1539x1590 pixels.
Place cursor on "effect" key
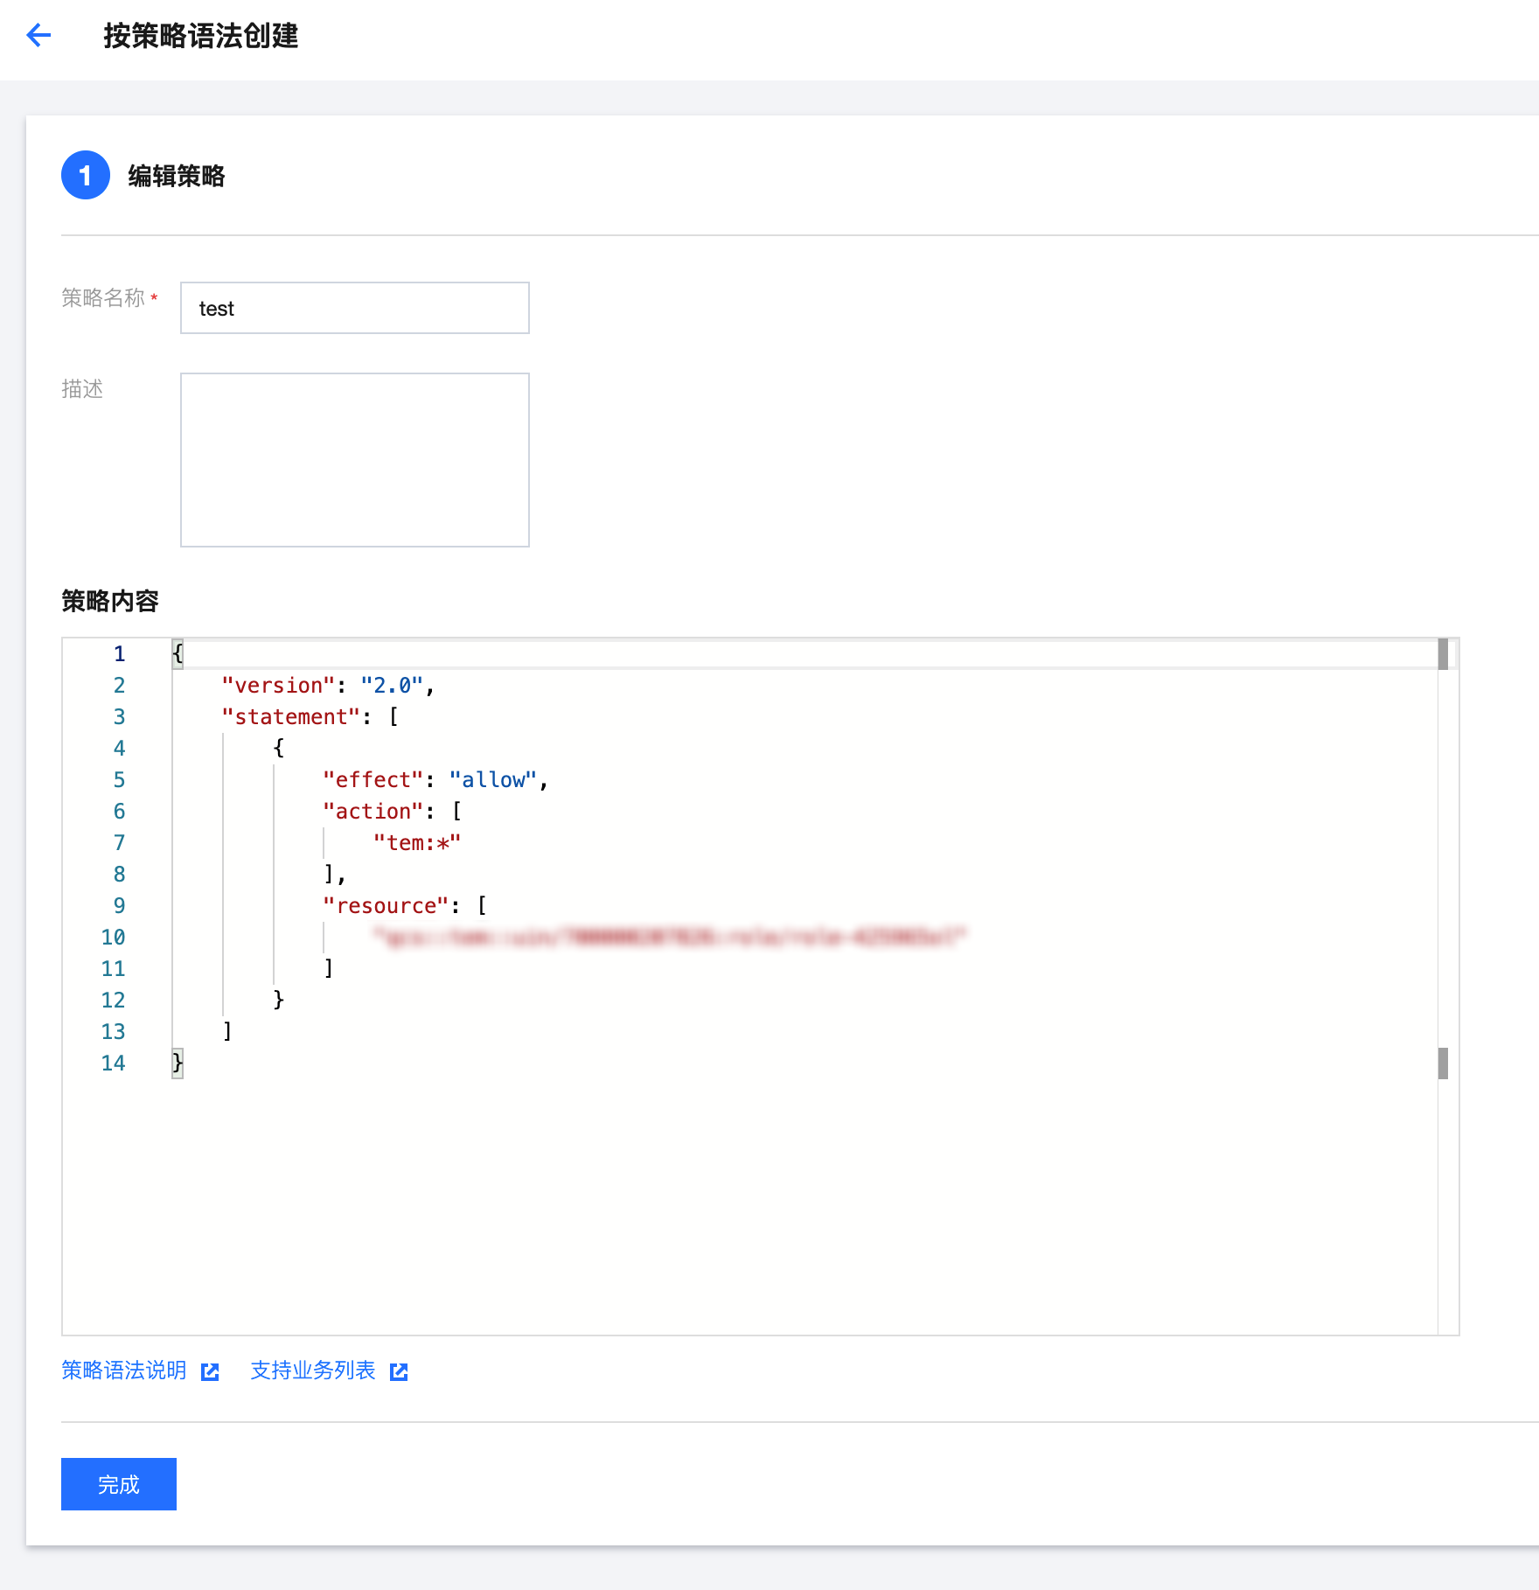[x=373, y=780]
